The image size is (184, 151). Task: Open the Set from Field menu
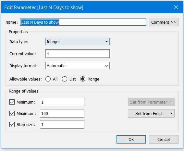(x=151, y=113)
